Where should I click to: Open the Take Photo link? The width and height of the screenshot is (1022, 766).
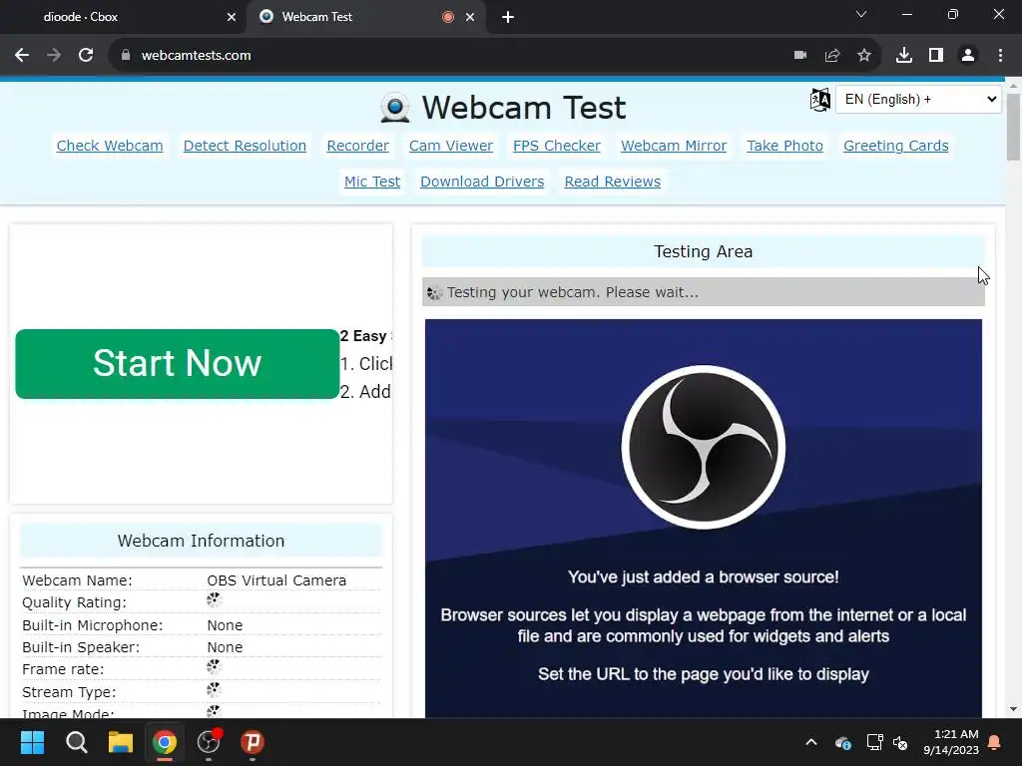coord(784,146)
